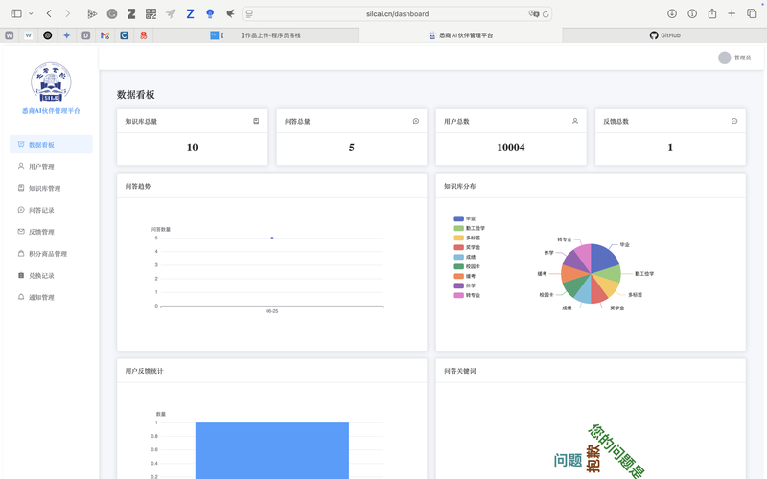Open 兑换记录 in the sidebar

(x=51, y=276)
